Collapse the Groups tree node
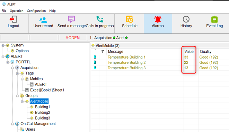229x132 pixels. click(17, 96)
